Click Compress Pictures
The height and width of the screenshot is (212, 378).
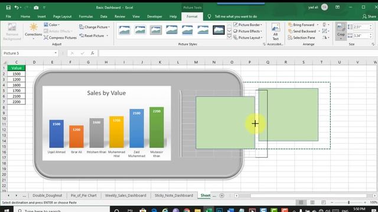[60, 38]
